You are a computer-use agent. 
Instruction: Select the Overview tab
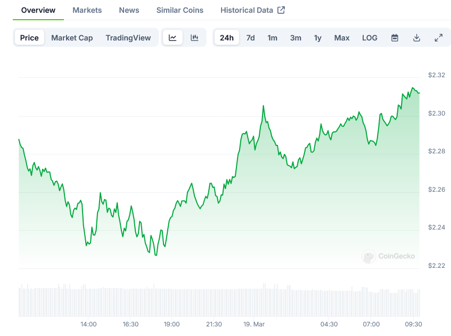click(x=38, y=10)
